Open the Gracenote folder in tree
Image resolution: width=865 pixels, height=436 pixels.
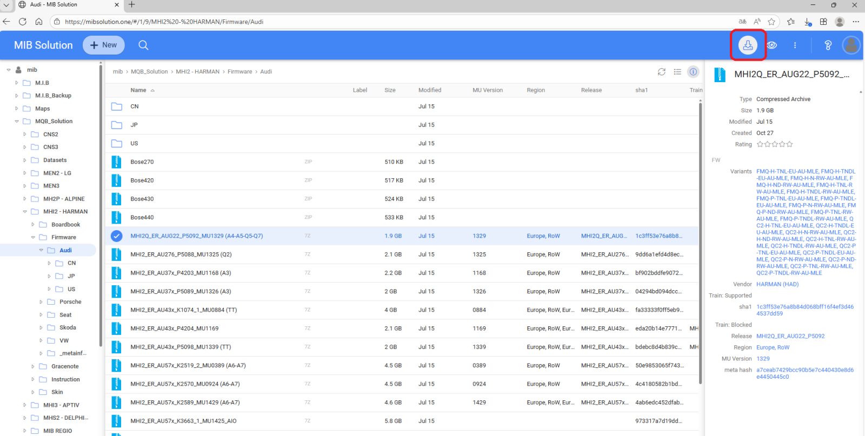coord(65,366)
